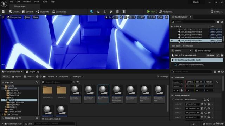Viewport: 225px width, 126px height.
Task: Click the Save icon in the main toolbar
Action: (x=3, y=12)
